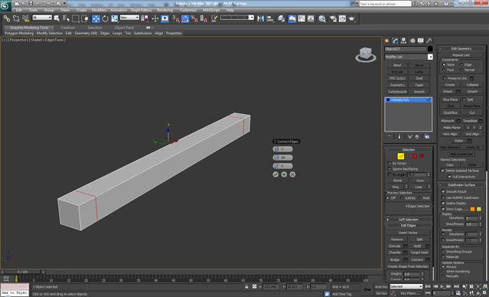
Task: Open the Selected key filter dropdown
Action: [406, 286]
